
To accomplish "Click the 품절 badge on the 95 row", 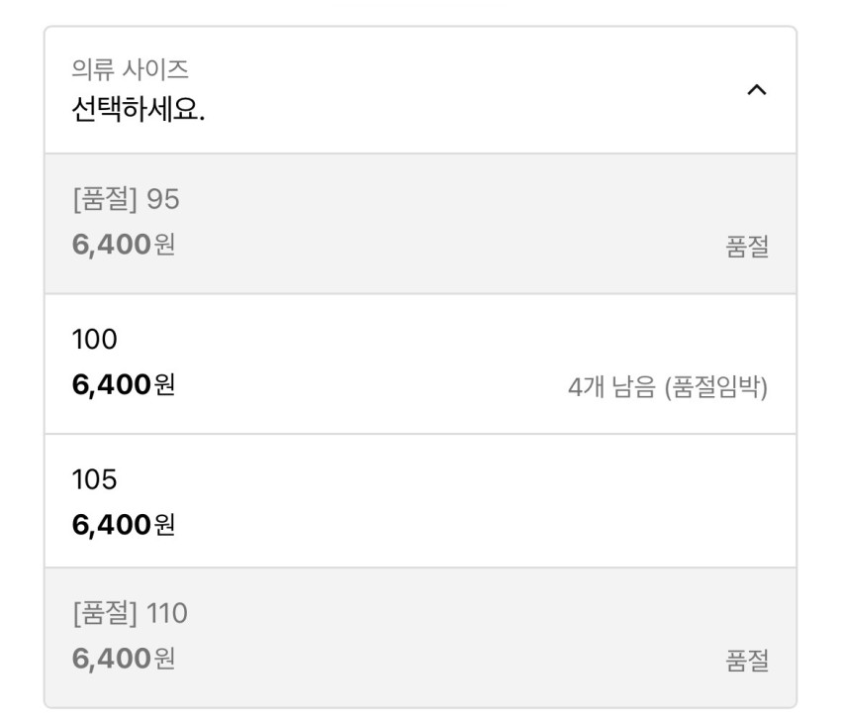I will 747,248.
